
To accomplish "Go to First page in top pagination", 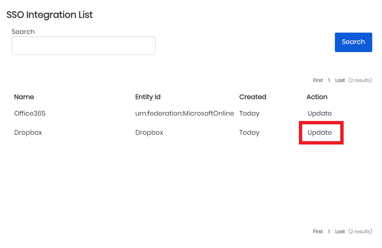I will [x=318, y=80].
